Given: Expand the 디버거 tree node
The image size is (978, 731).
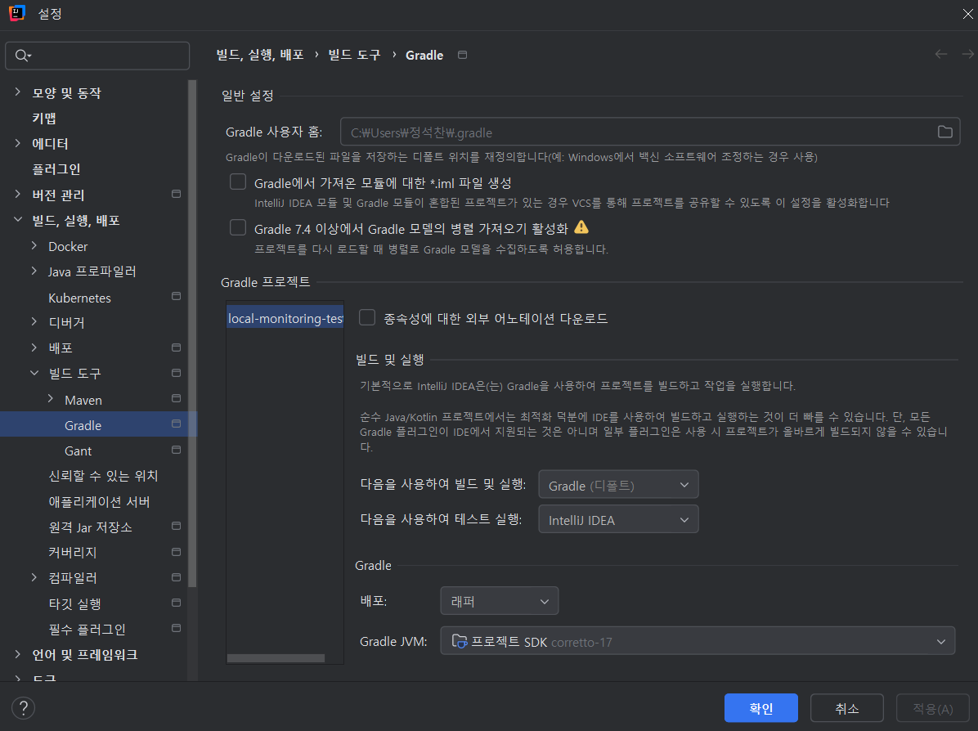Looking at the screenshot, I should click(x=34, y=322).
